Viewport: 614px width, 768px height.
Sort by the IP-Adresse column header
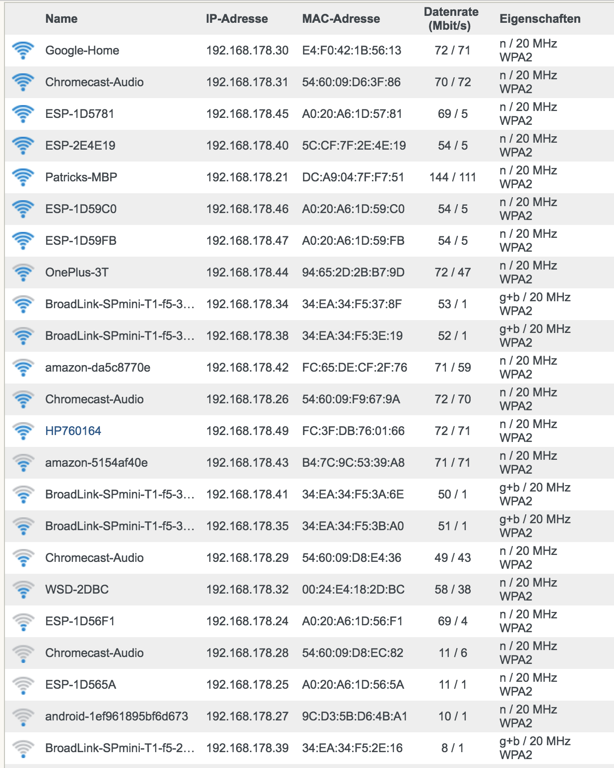[237, 19]
